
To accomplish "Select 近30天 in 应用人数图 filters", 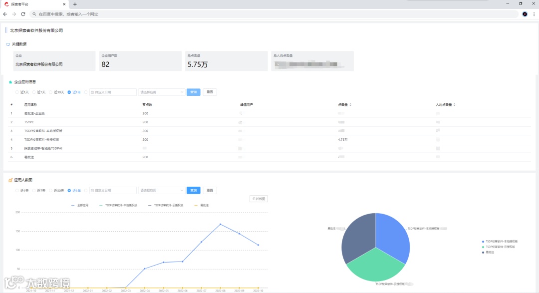I will [56, 191].
